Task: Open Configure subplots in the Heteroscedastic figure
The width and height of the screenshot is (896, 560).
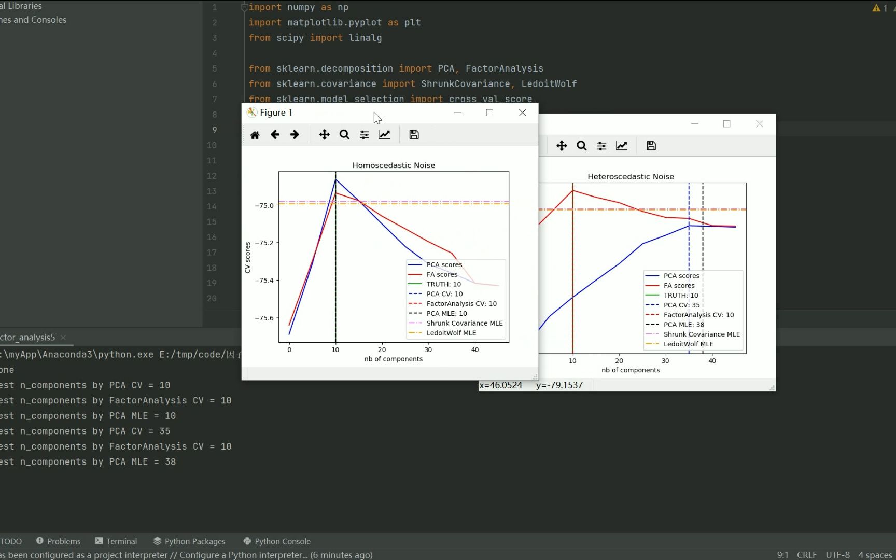Action: (x=601, y=146)
